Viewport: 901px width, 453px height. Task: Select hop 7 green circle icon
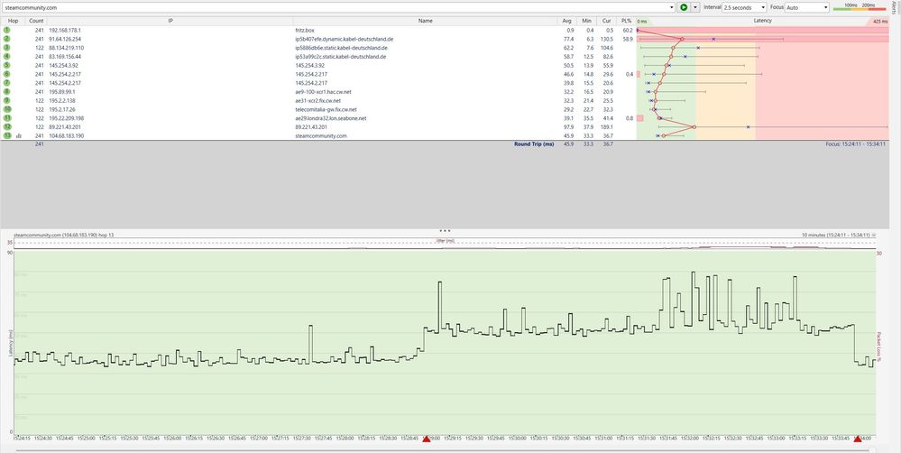coord(7,83)
